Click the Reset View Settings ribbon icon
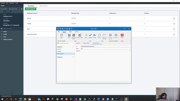This screenshot has width=180, height=101. coord(104,35)
